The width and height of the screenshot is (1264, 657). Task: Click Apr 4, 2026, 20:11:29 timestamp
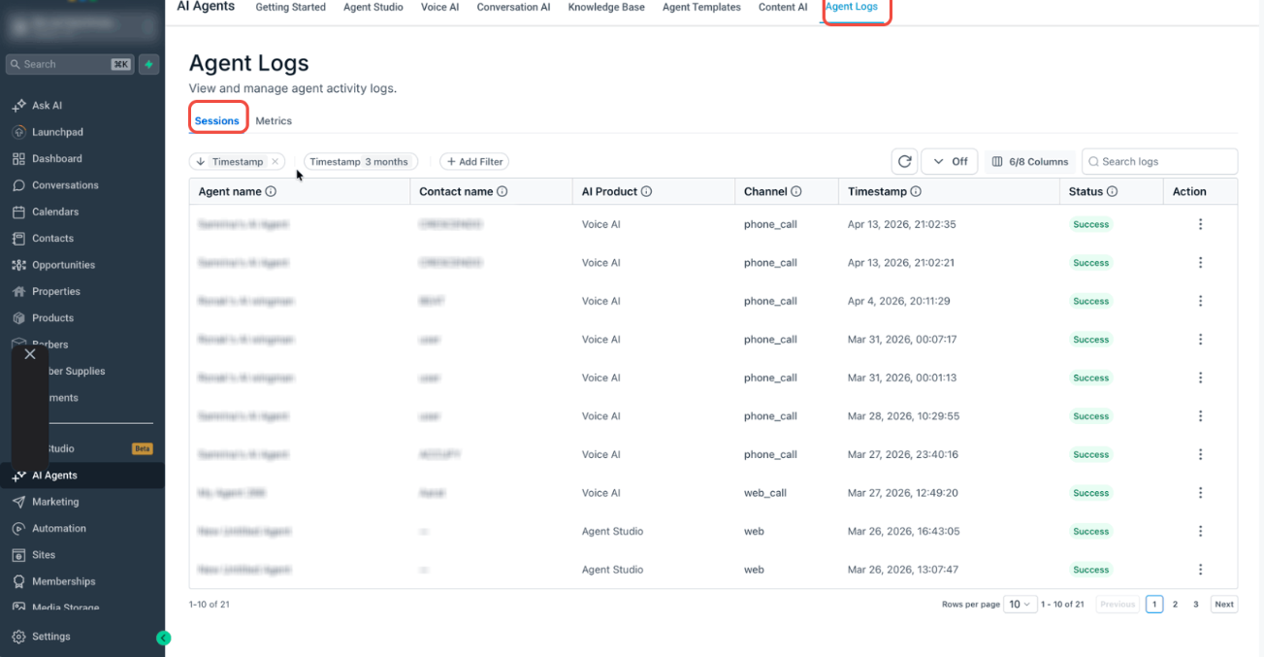click(x=898, y=301)
